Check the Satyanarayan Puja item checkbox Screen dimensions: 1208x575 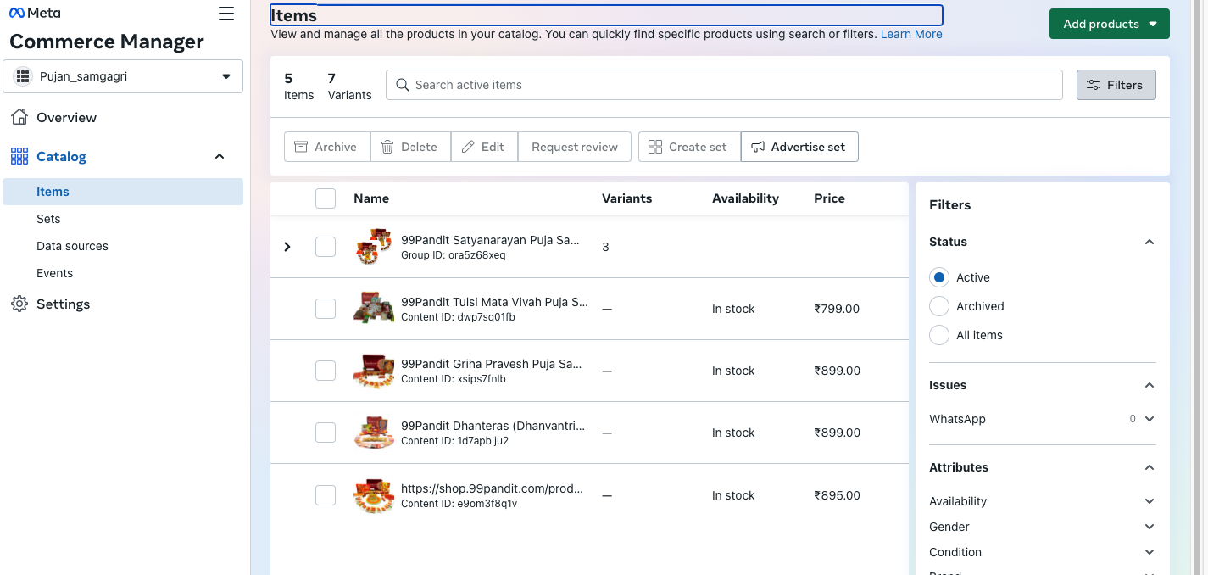326,247
